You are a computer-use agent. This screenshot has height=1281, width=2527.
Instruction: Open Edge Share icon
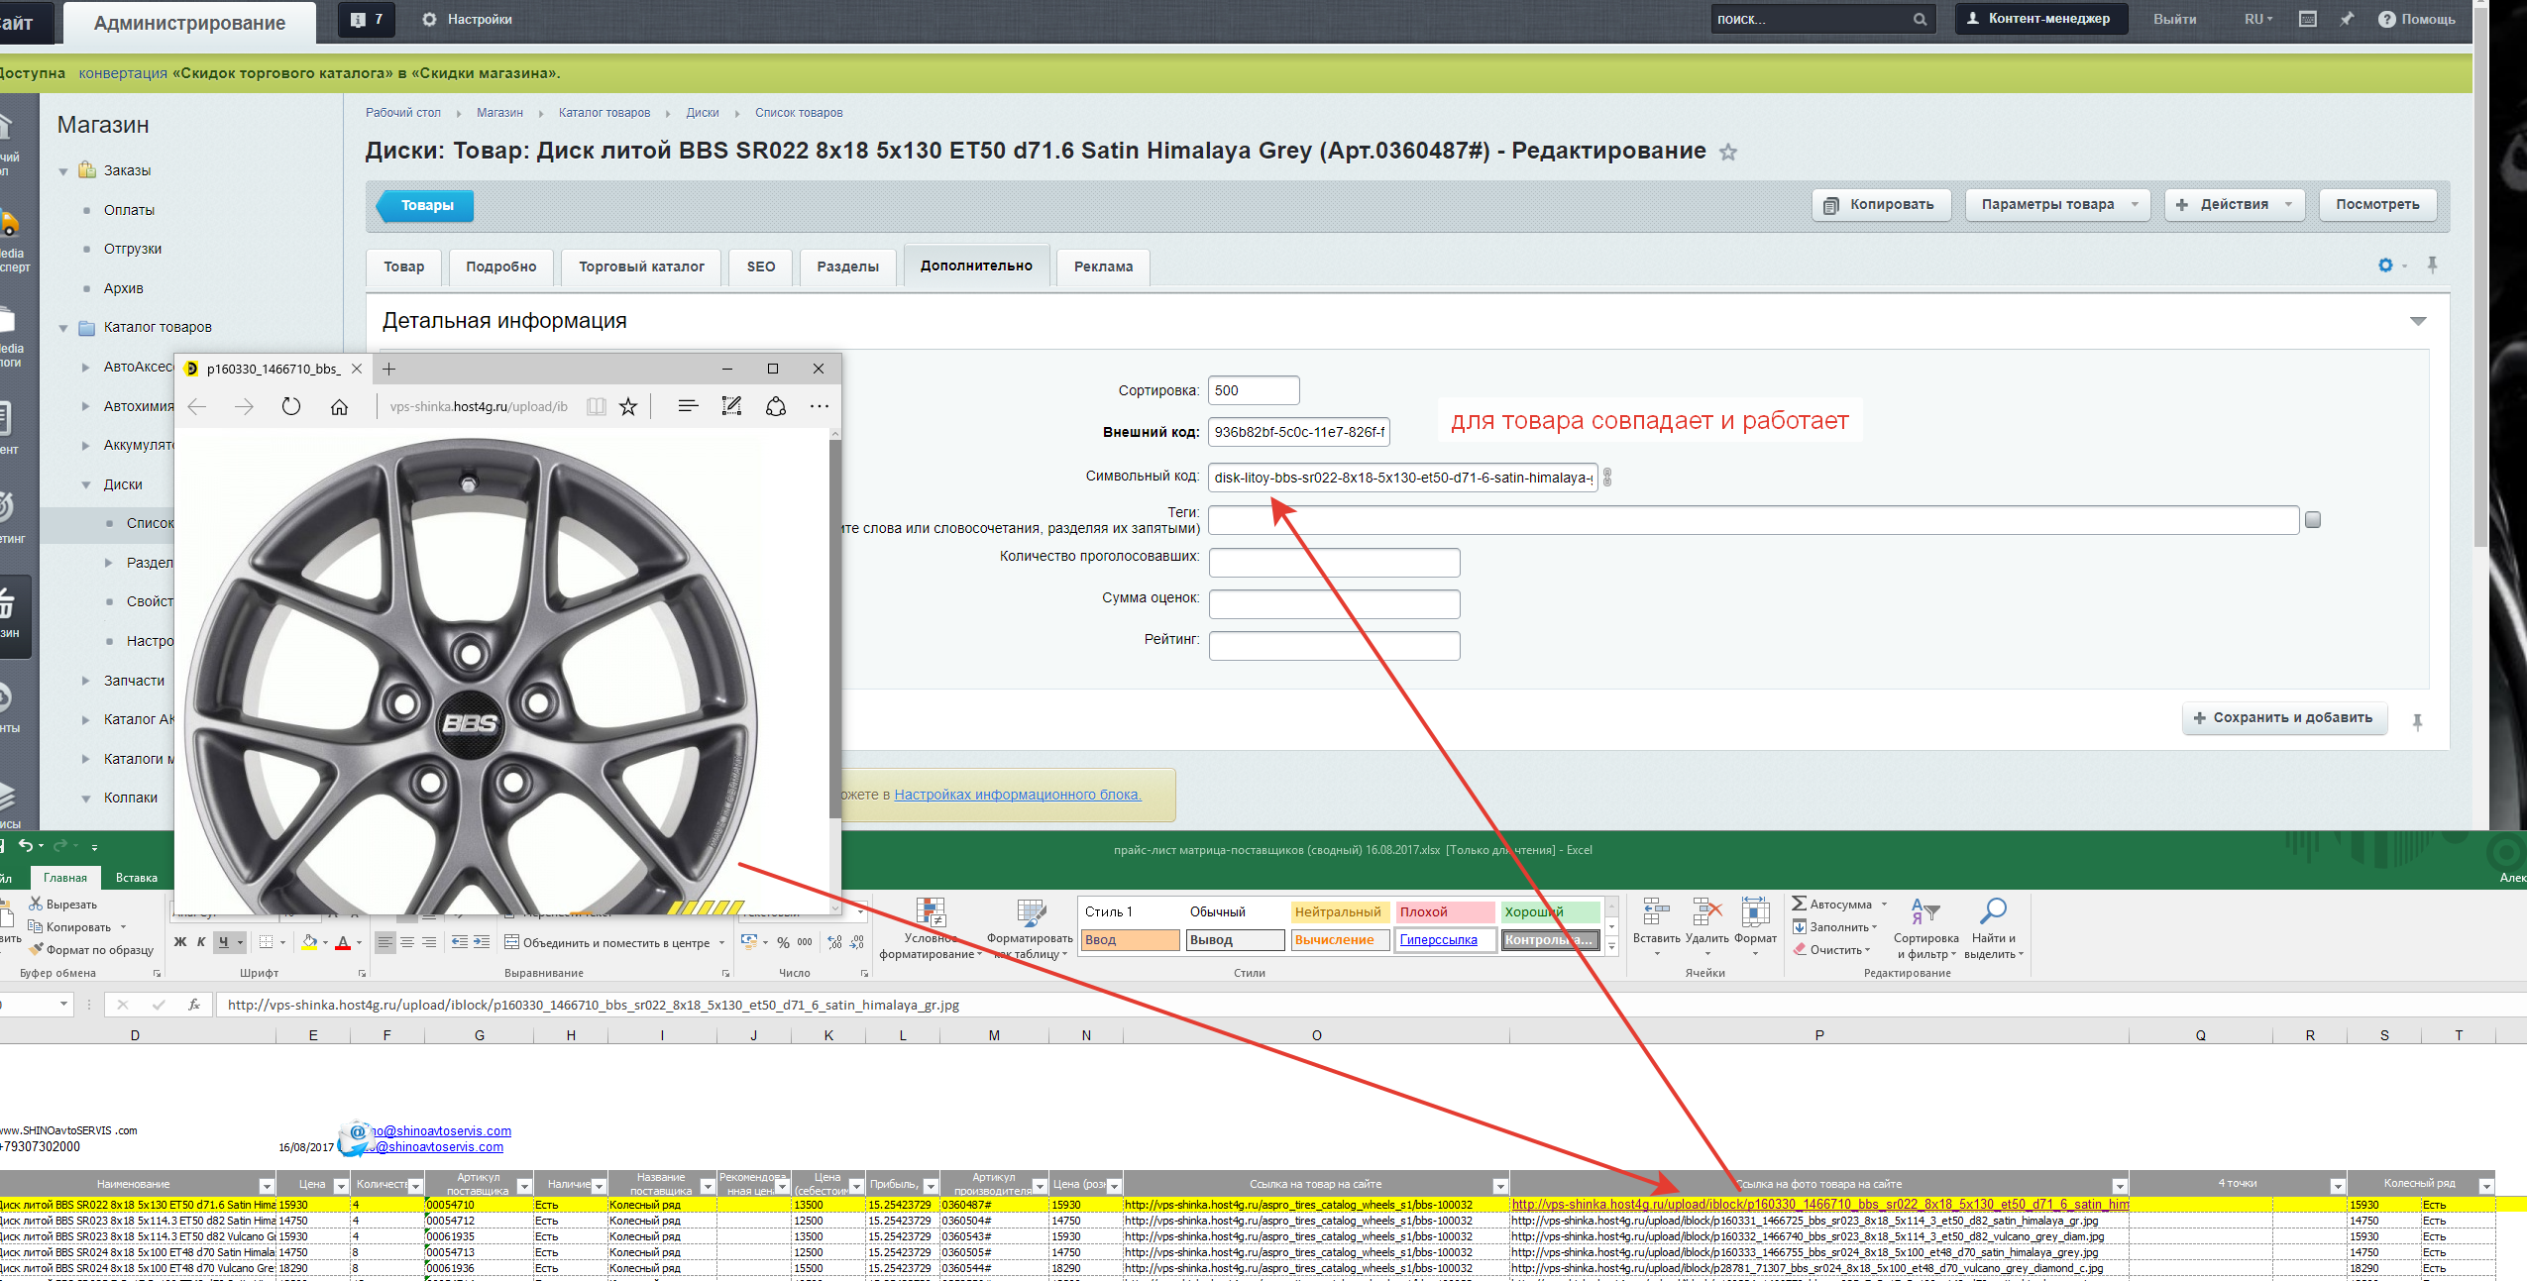[776, 406]
